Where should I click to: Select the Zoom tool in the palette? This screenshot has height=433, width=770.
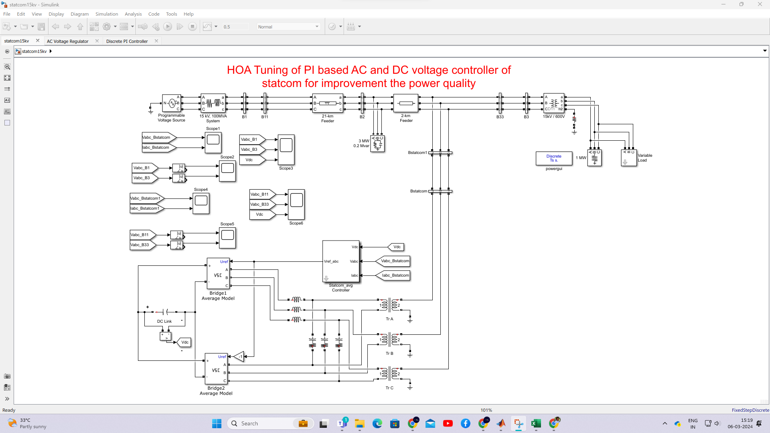pos(7,67)
